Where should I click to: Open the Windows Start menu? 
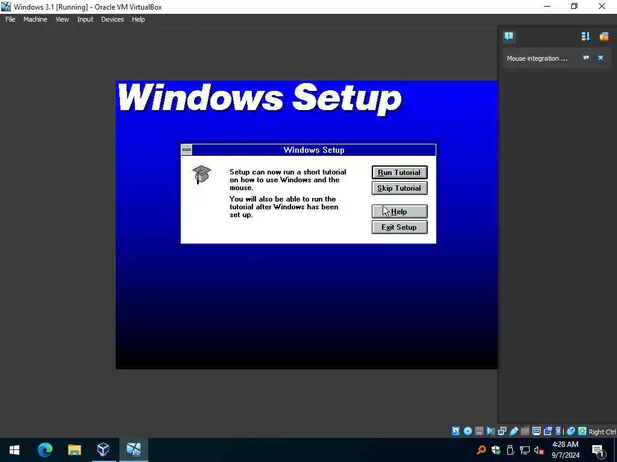[14, 450]
